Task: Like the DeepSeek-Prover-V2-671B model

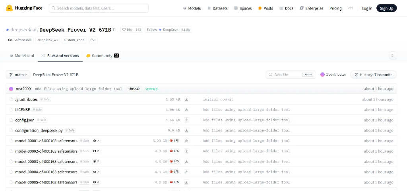Action: click(127, 30)
